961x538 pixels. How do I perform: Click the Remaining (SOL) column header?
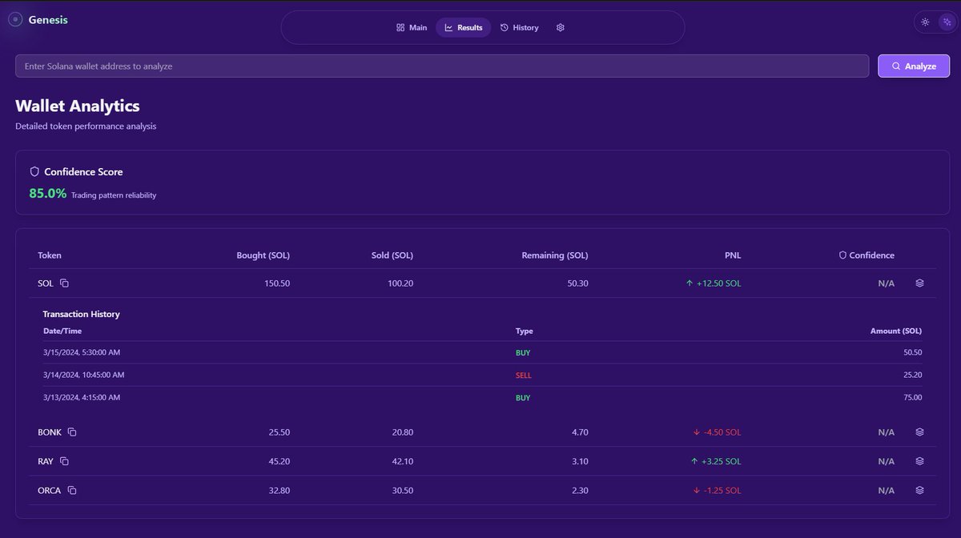(x=555, y=255)
